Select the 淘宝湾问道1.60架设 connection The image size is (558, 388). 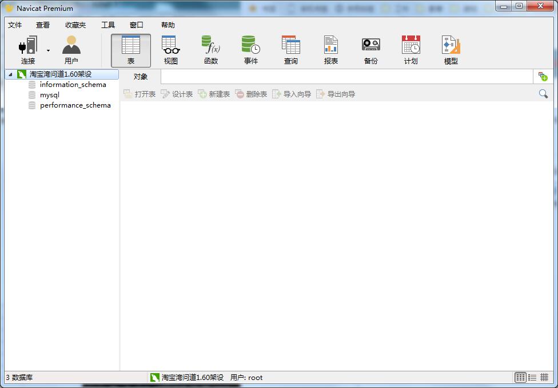coord(61,74)
